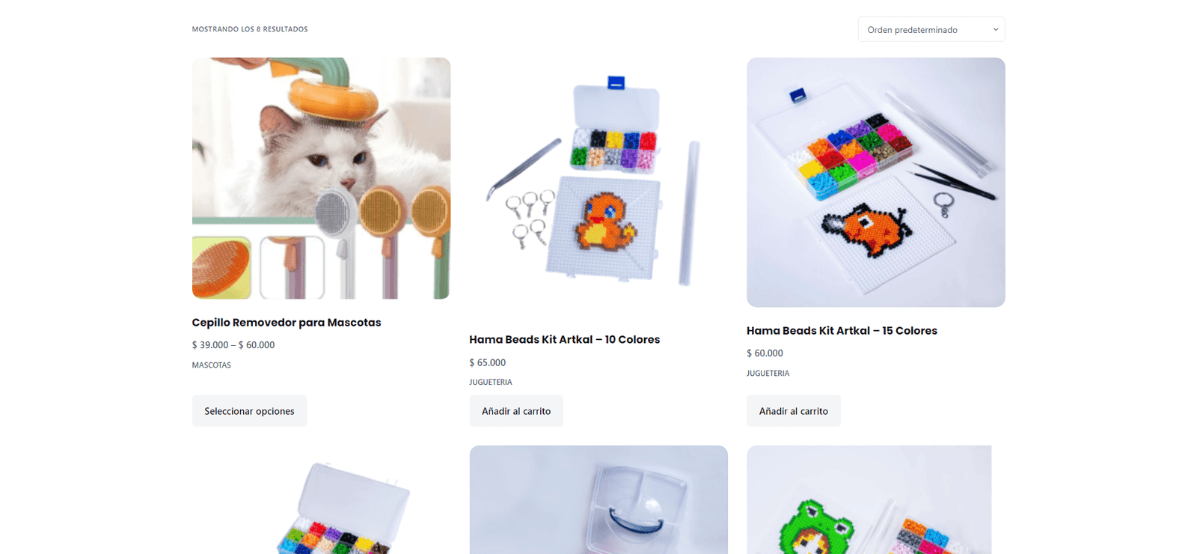This screenshot has height=554, width=1197.
Task: Open Hama Beads Kit 15 Colores image
Action: (875, 182)
